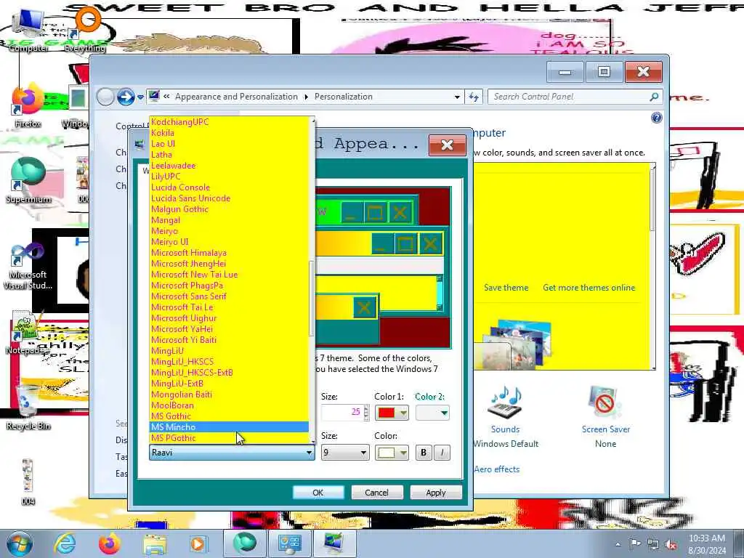Select MS Gothic font

229,416
